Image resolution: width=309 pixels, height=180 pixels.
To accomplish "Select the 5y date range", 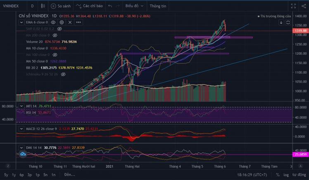I will coord(6,175).
